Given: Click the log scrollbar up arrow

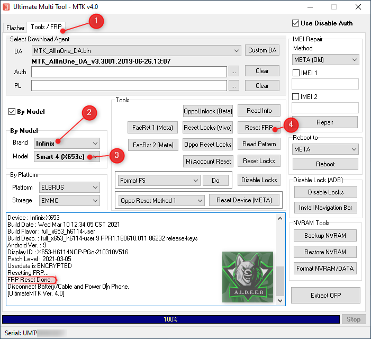Looking at the screenshot, I should point(280,218).
